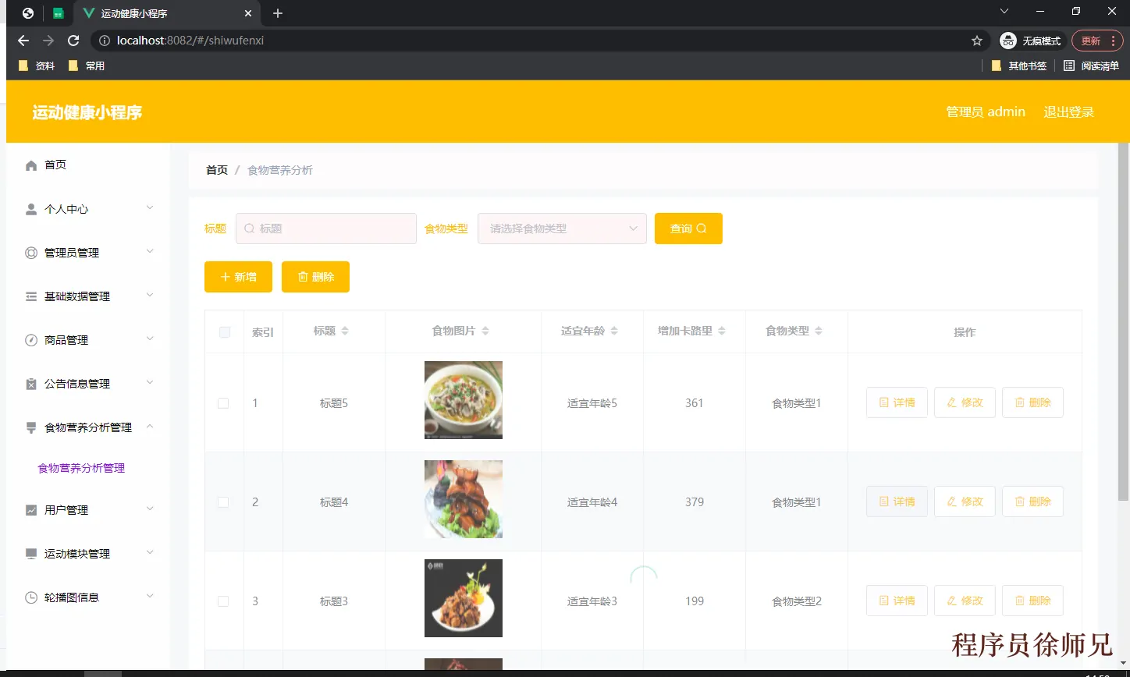Viewport: 1130px width, 677px height.
Task: Click the 食物营养分析管理 sidebar icon
Action: pyautogui.click(x=31, y=427)
